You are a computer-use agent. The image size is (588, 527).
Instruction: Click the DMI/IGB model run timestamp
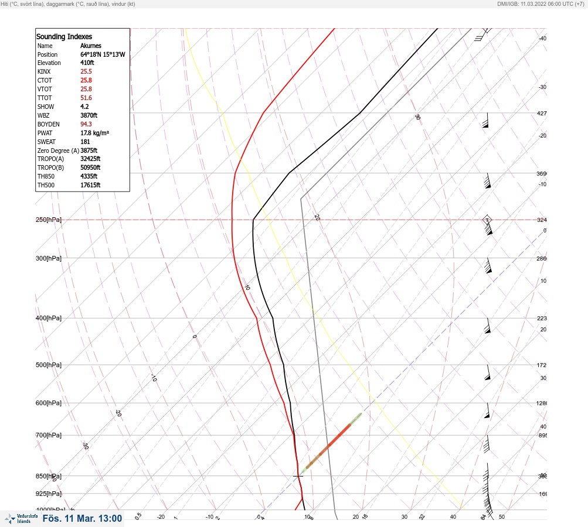[x=541, y=4]
